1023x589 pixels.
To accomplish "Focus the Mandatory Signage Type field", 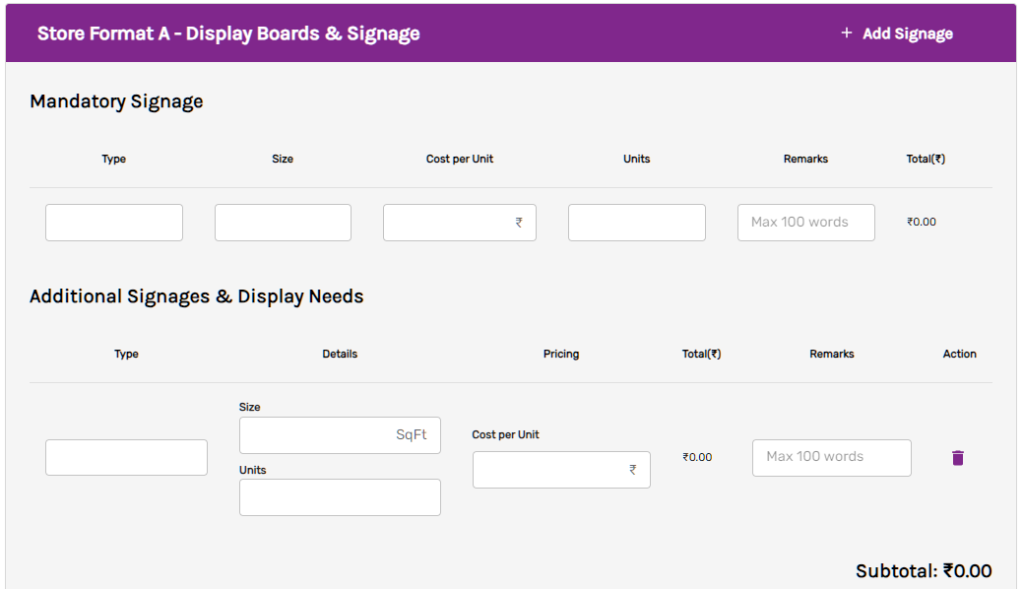I will (x=114, y=223).
